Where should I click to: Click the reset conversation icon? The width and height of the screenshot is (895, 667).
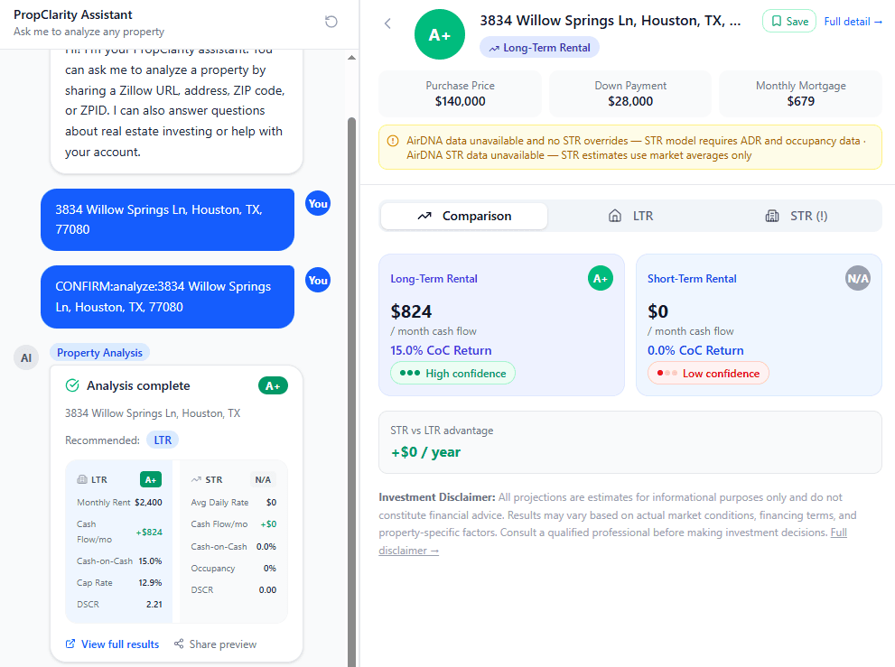[331, 22]
